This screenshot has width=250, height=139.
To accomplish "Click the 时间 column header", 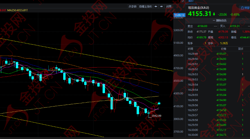I will point(190,49).
